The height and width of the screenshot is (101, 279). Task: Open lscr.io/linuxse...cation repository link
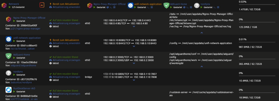pyautogui.click(x=23, y=49)
